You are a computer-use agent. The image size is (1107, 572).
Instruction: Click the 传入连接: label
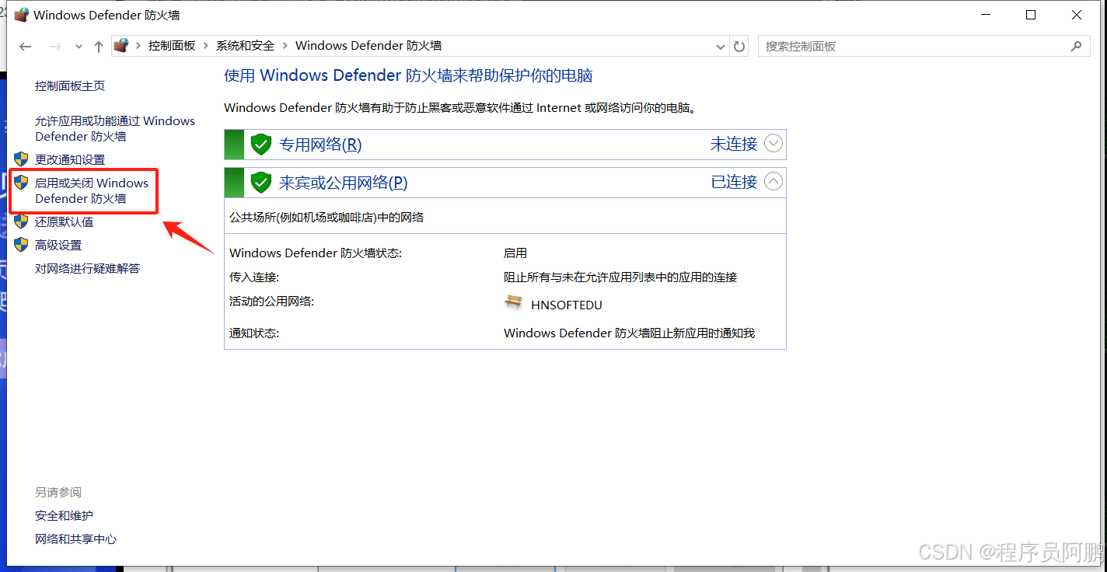[254, 277]
